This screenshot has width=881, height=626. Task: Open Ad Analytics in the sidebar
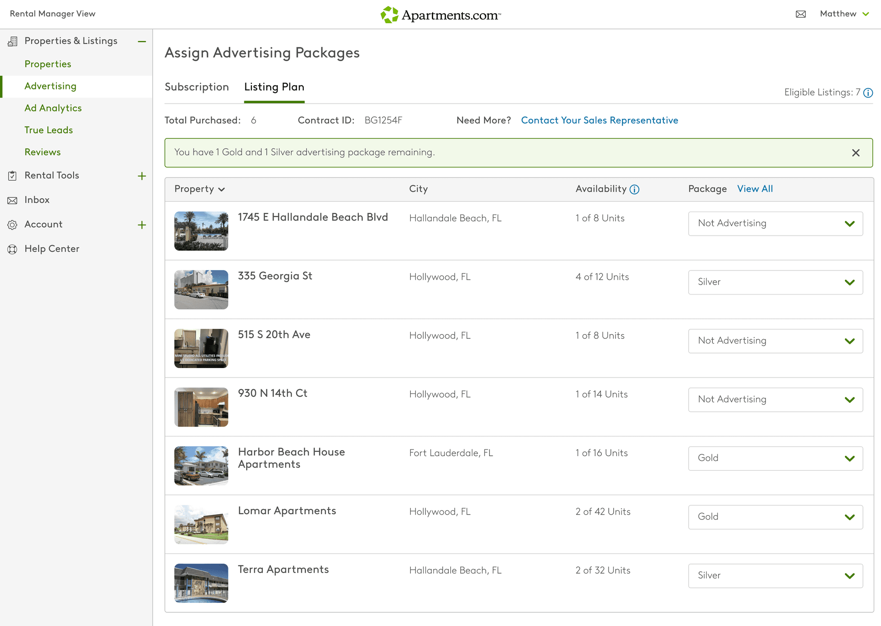(x=53, y=108)
